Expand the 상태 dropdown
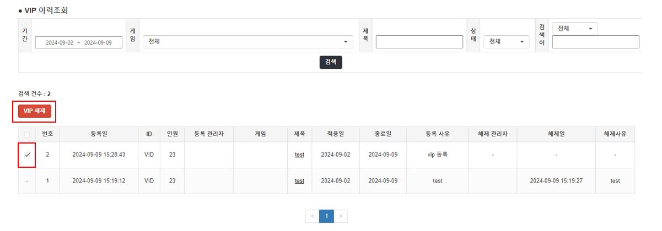The width and height of the screenshot is (662, 231). [x=506, y=42]
